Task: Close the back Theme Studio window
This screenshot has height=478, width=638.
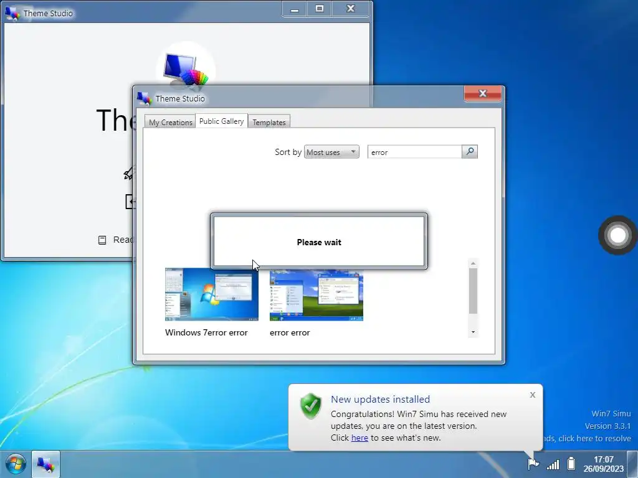Action: point(351,9)
